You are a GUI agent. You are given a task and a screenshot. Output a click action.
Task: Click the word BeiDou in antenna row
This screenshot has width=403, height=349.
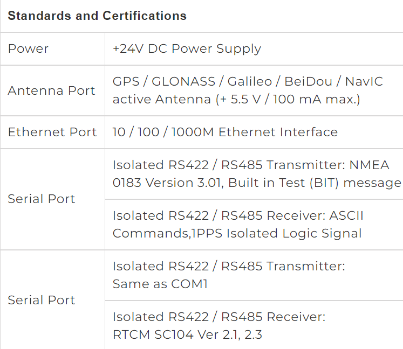(309, 82)
